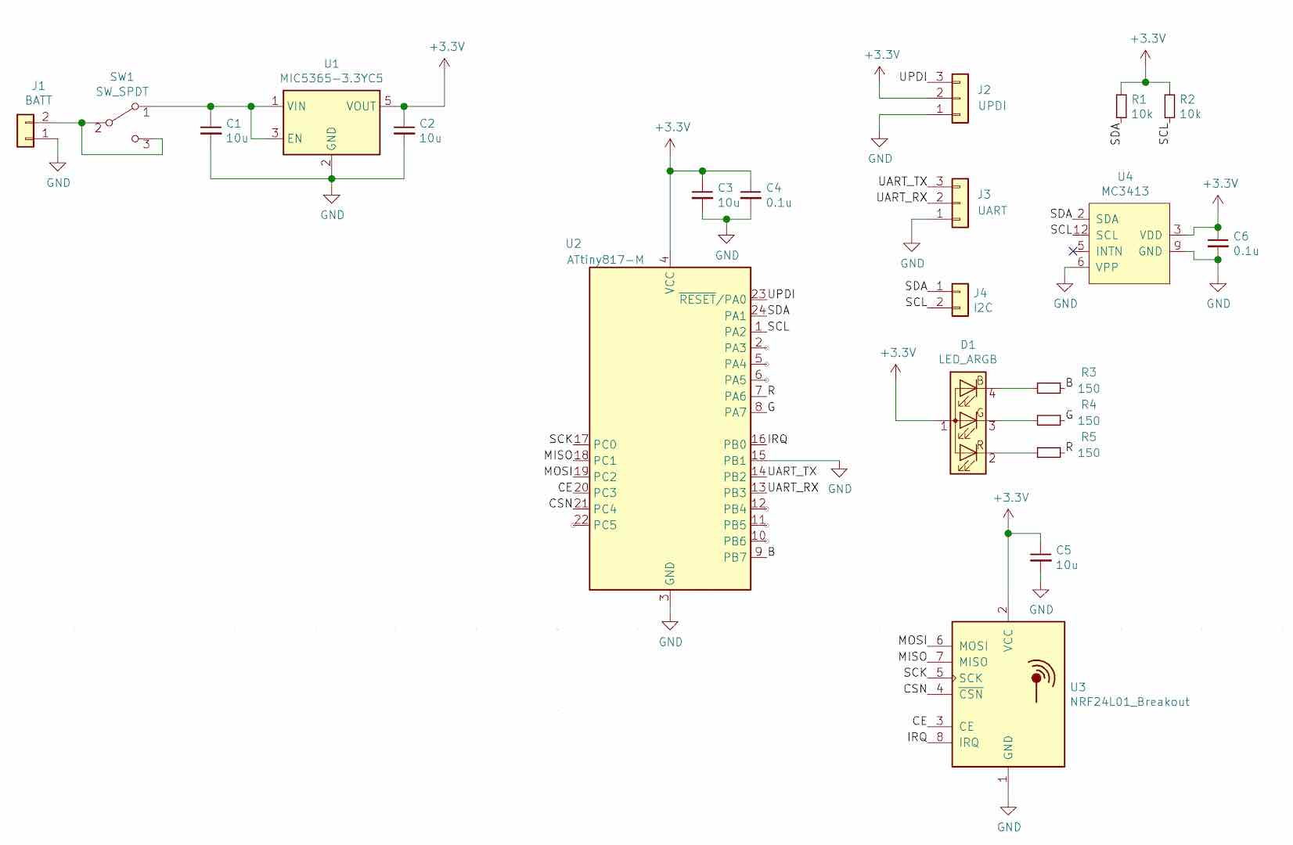
Task: Click the no-connect X on INTN pin
Action: tap(1073, 251)
